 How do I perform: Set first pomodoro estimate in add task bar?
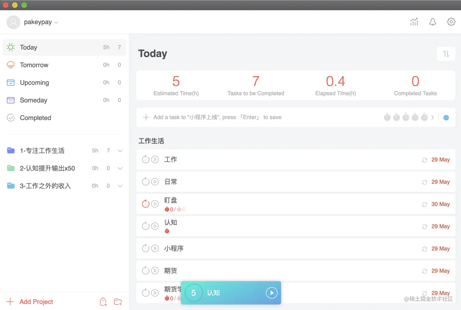387,117
